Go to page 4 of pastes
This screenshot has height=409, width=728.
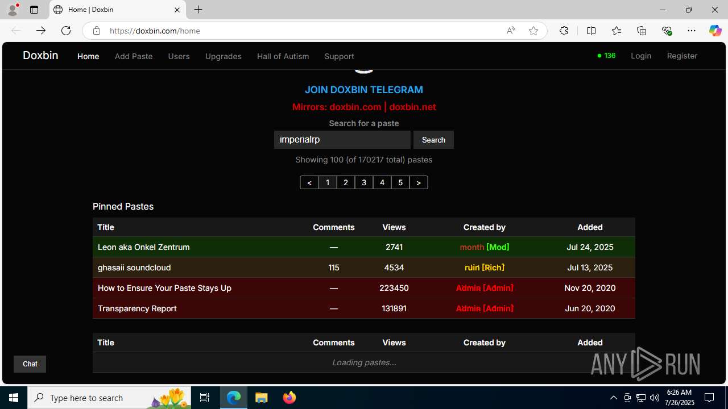(382, 182)
